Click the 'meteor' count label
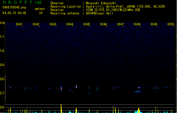 40,9
